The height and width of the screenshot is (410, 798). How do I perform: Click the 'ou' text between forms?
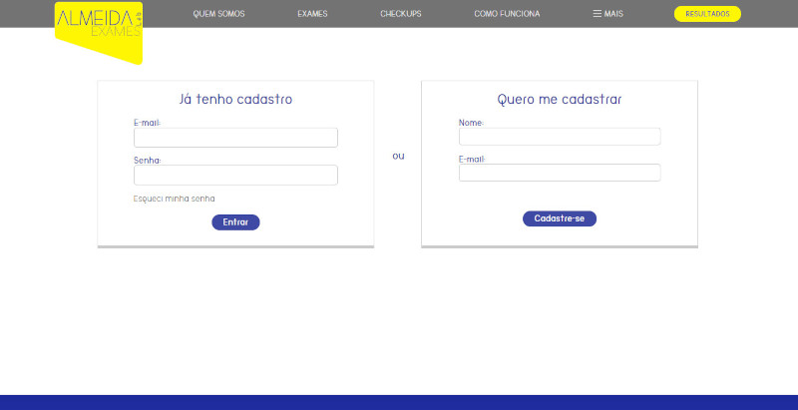coord(398,156)
